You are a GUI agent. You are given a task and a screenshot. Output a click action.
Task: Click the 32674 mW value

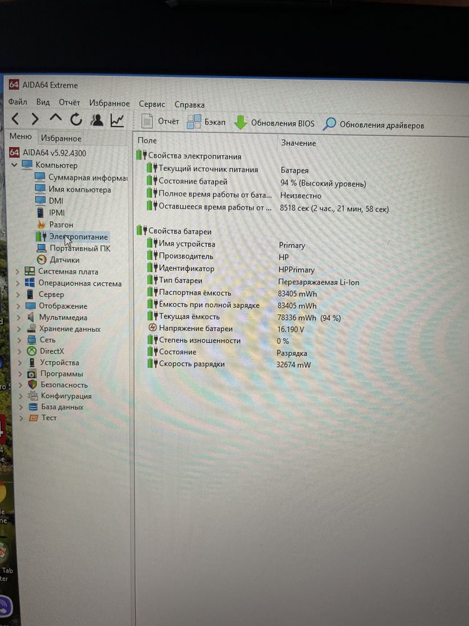293,364
